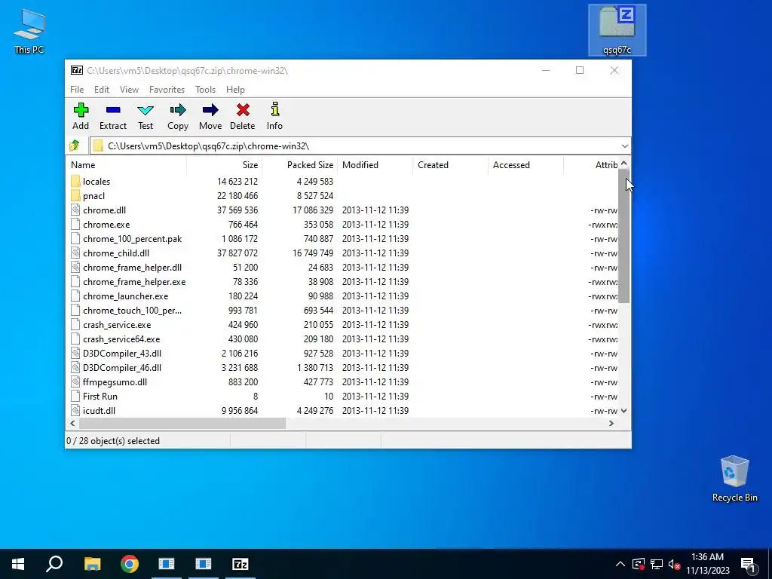
Task: Click the Move toolbar icon
Action: point(210,110)
